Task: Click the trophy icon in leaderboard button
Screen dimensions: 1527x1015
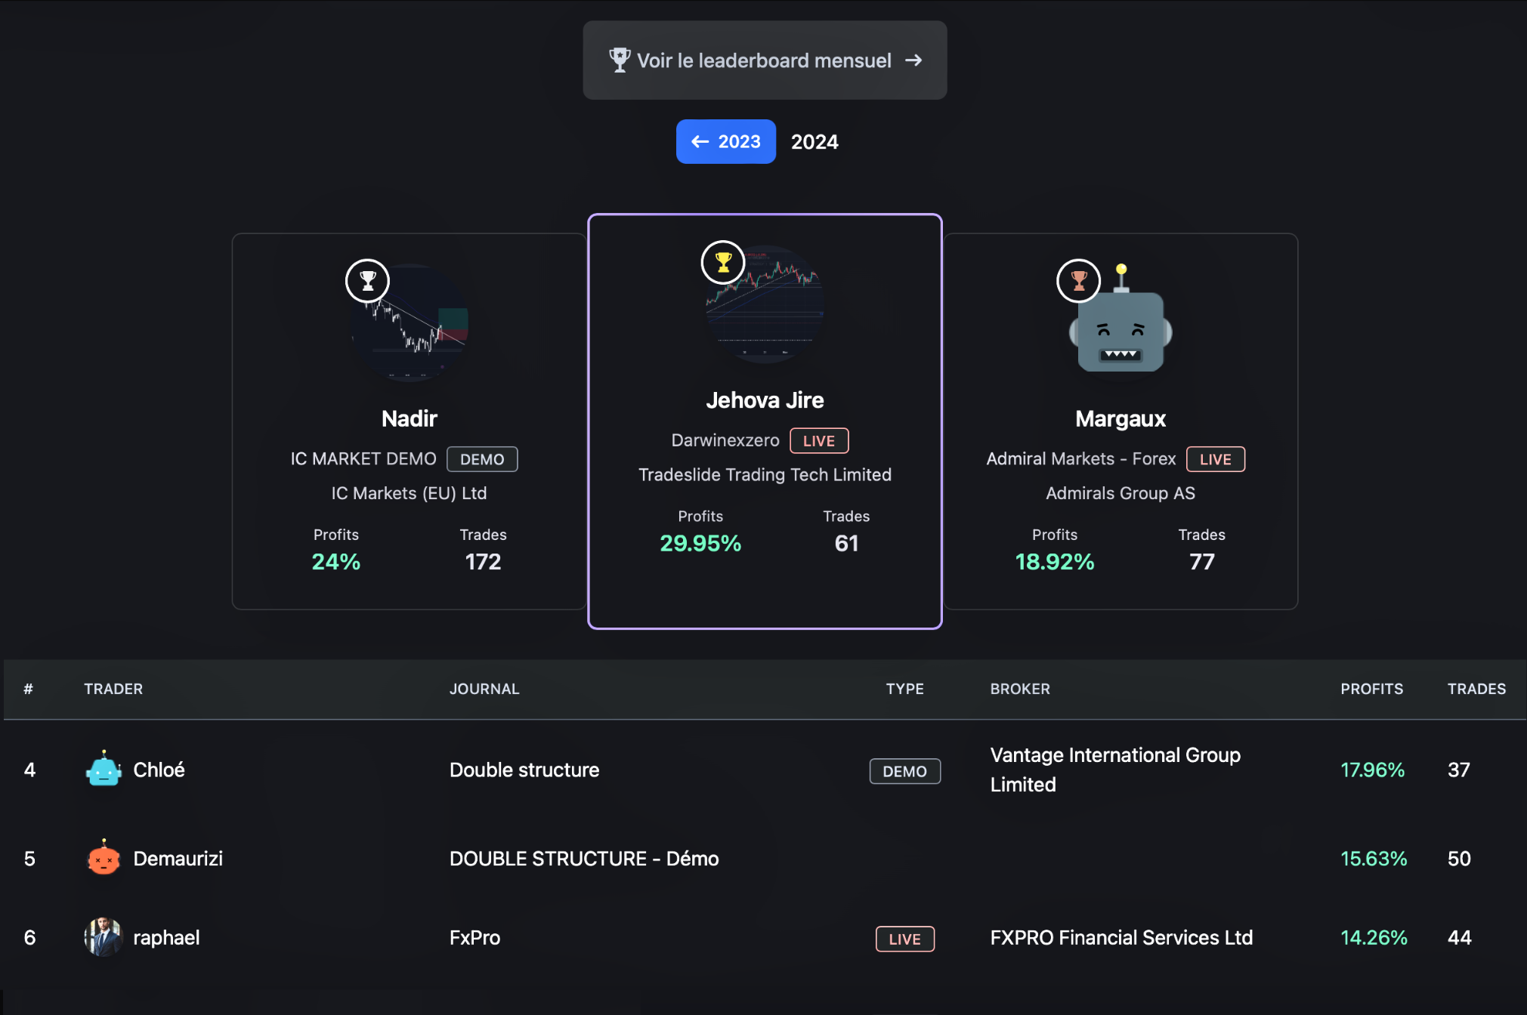Action: click(x=620, y=60)
